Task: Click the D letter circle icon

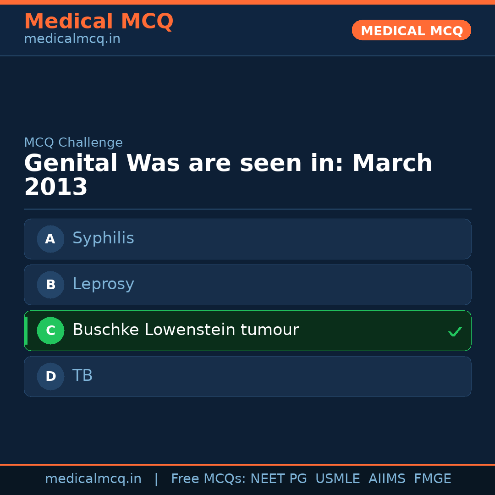Action: (50, 376)
